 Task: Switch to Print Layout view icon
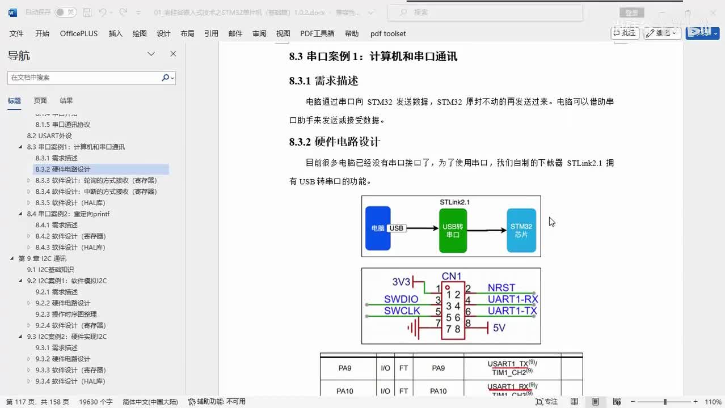pyautogui.click(x=595, y=402)
